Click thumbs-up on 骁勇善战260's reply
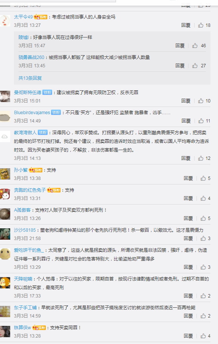 [195, 66]
